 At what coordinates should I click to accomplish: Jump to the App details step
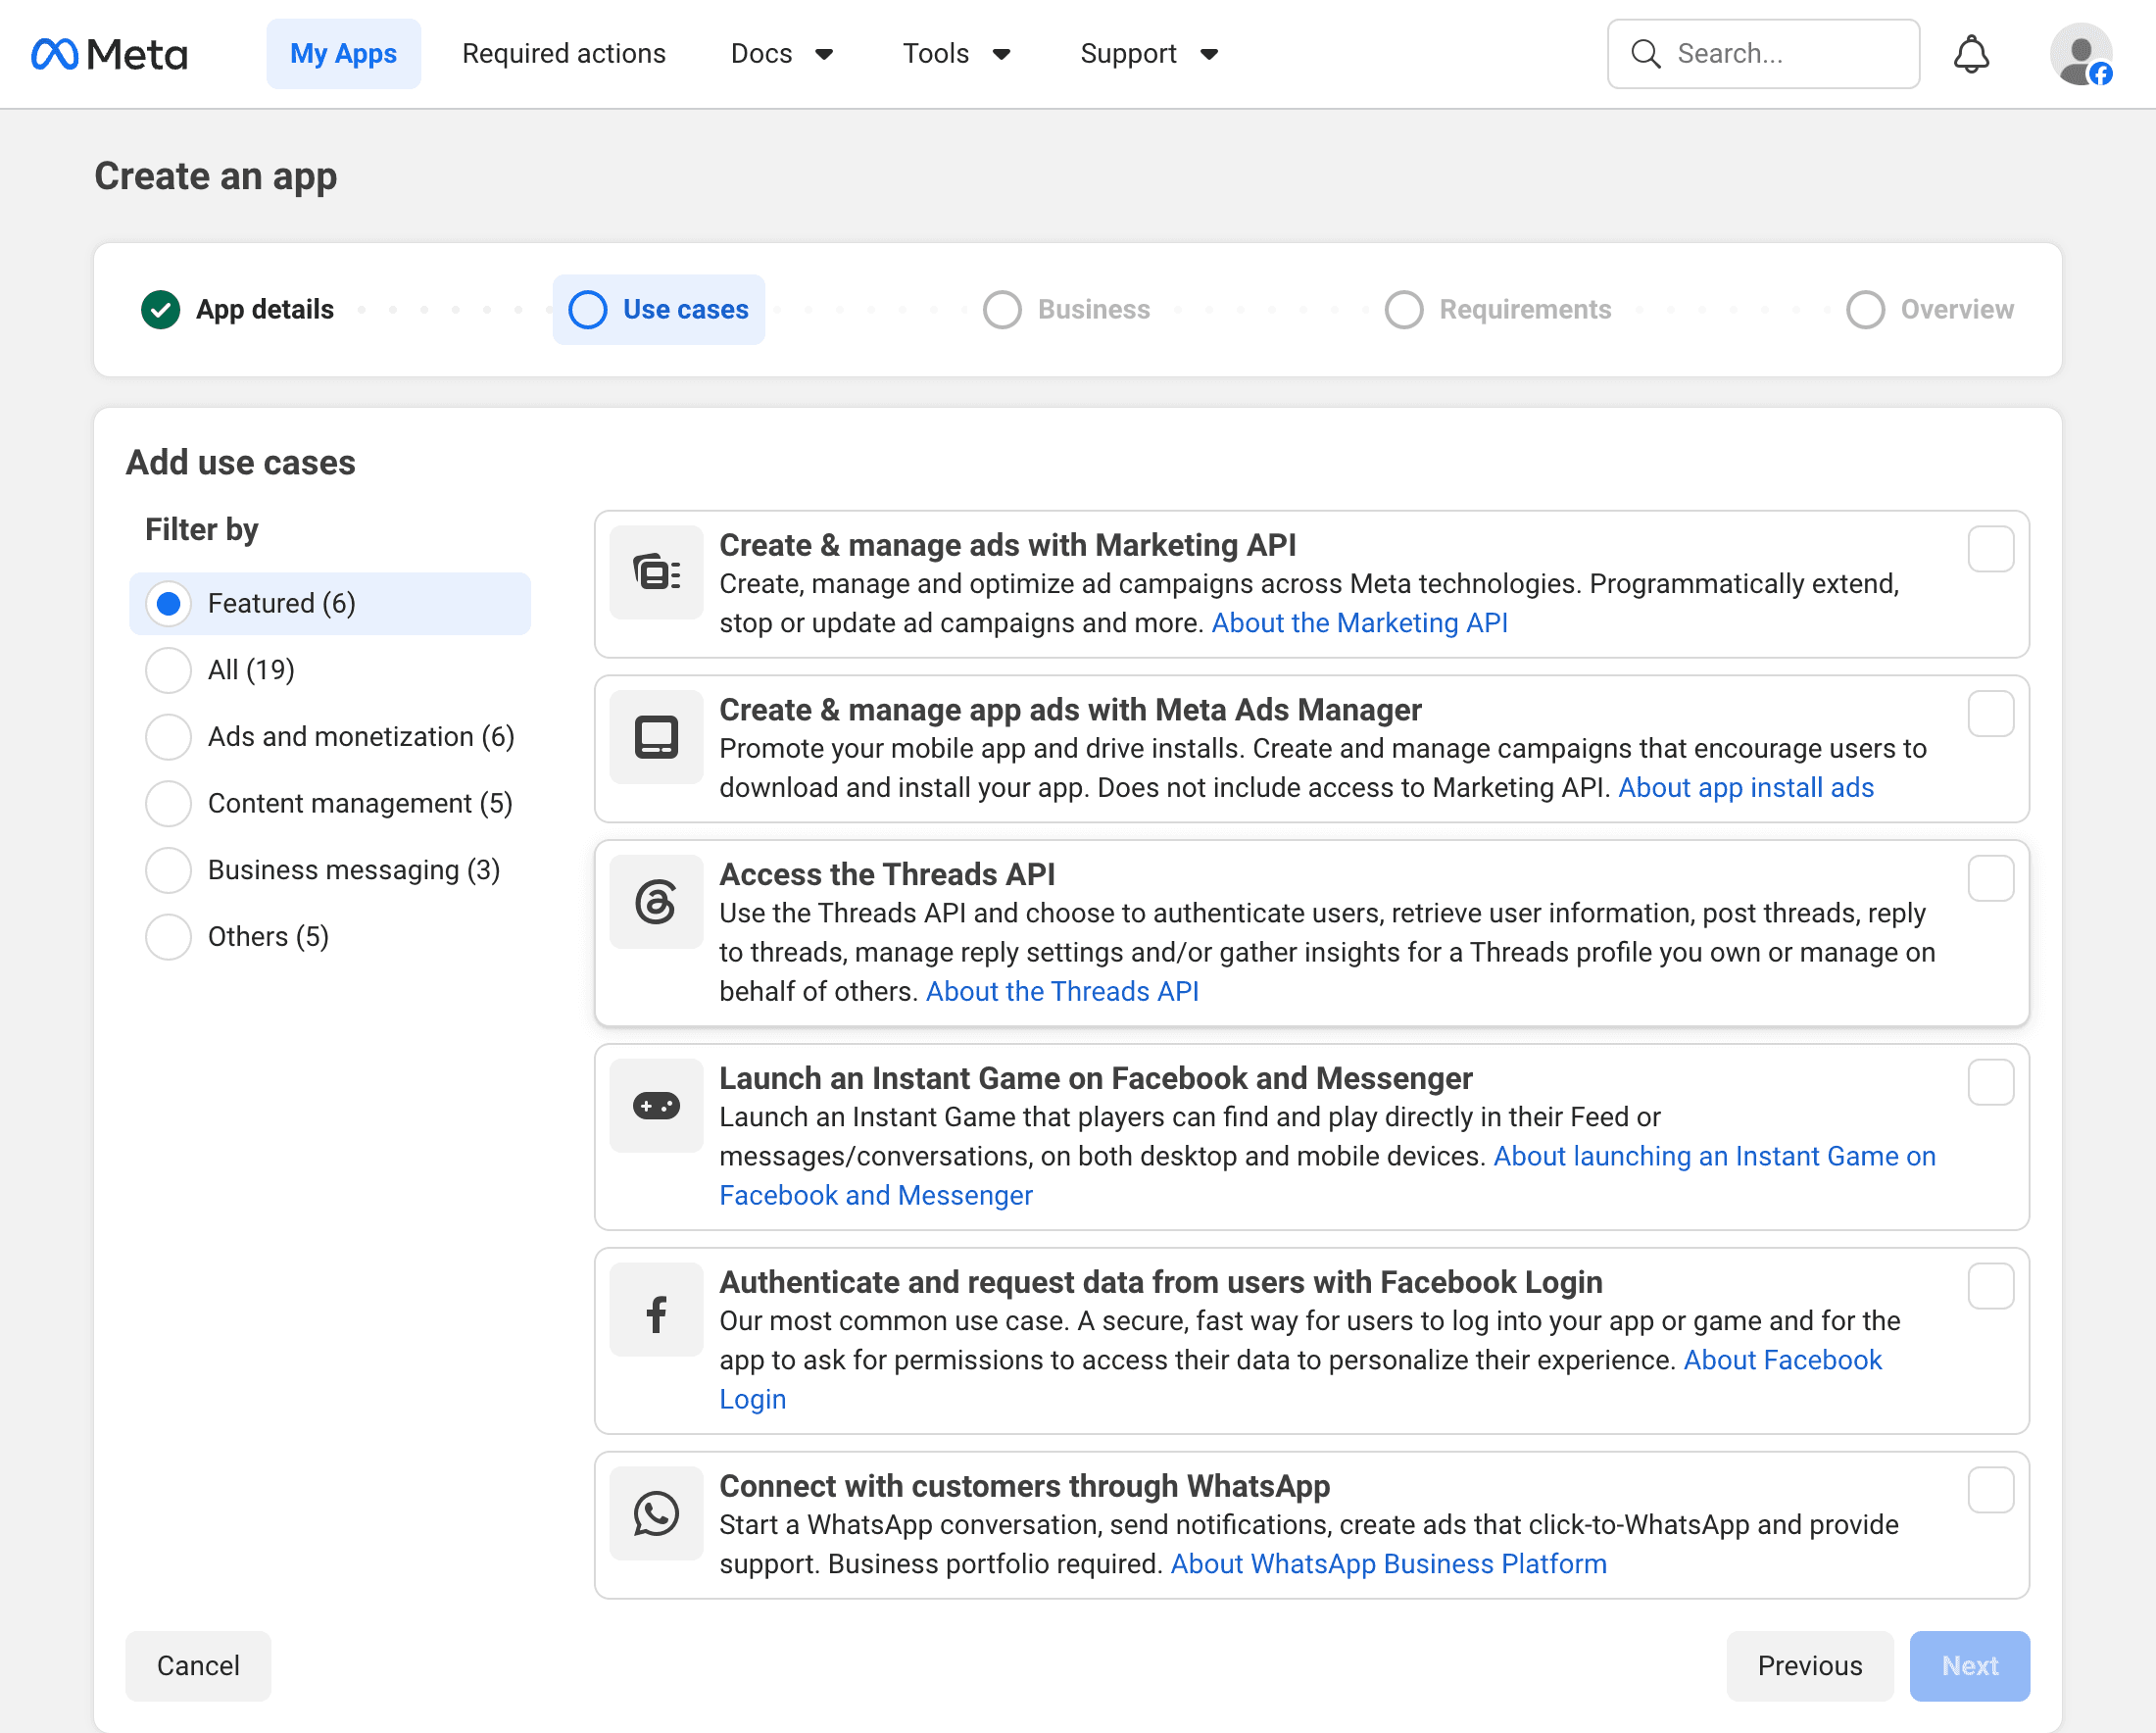coord(265,310)
